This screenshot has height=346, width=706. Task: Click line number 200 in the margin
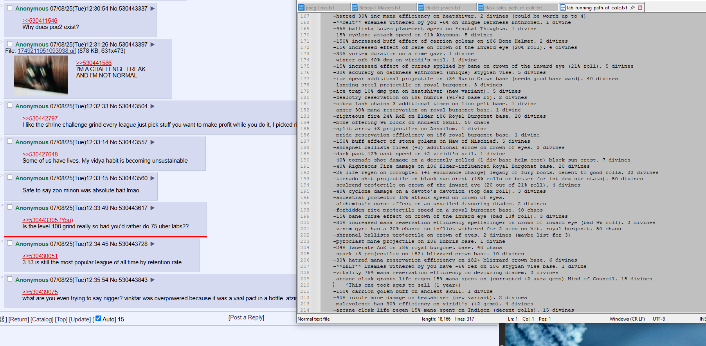tap(305, 222)
